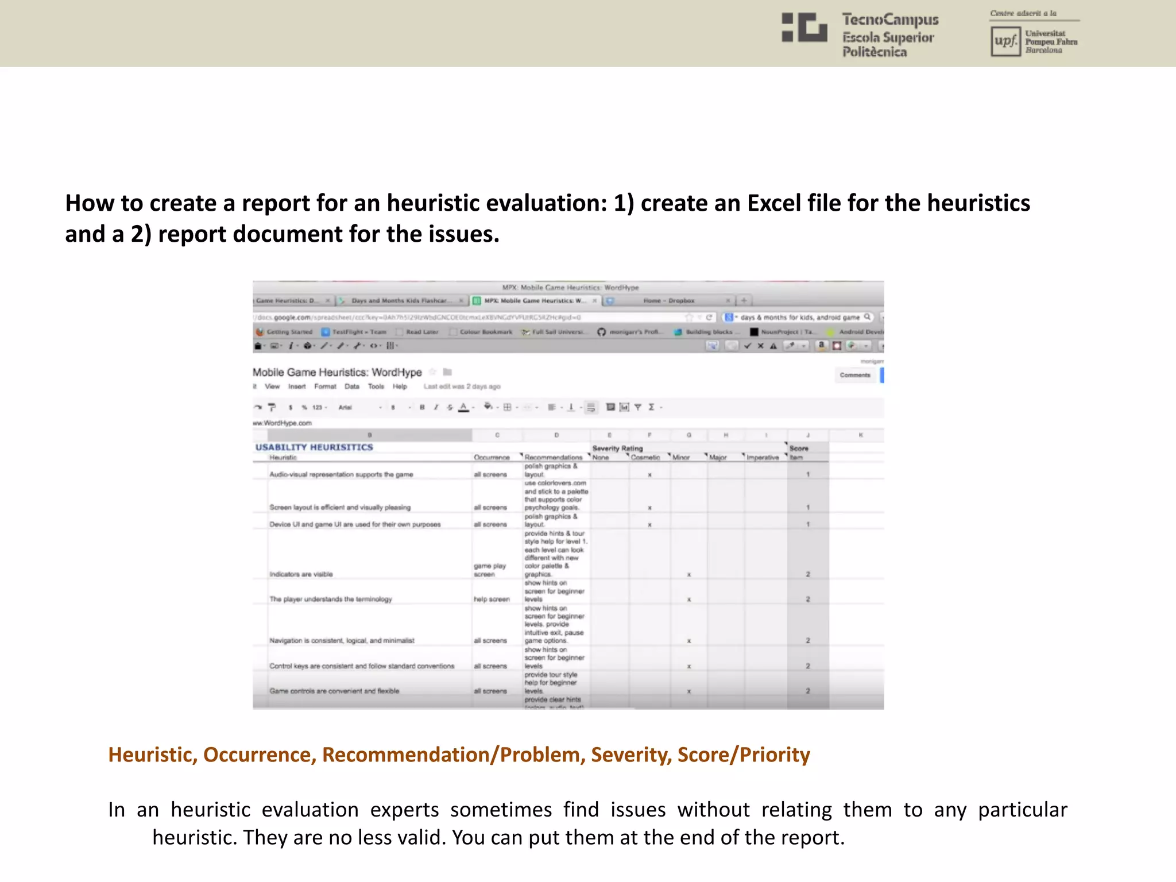Star the Mobile Game Heuristics document
The image size is (1176, 882).
[x=433, y=372]
